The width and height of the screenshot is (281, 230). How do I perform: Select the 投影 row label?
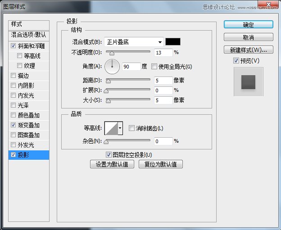tap(23, 155)
